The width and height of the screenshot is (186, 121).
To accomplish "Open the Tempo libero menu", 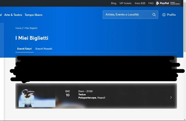I will [33, 15].
